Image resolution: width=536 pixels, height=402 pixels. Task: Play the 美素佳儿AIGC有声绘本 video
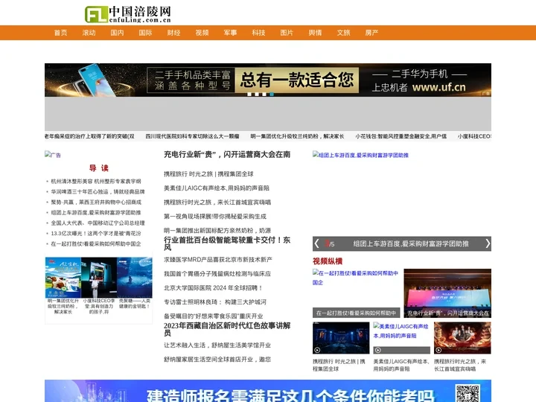click(401, 338)
